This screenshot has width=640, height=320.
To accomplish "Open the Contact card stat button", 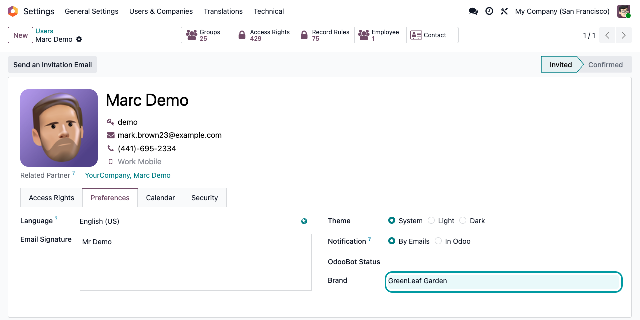I will point(432,35).
